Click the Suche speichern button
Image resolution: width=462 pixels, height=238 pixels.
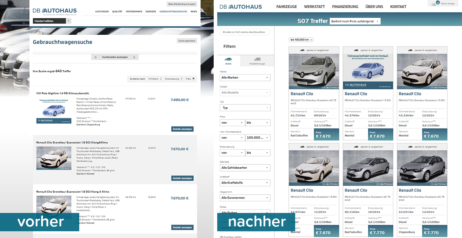(x=187, y=41)
